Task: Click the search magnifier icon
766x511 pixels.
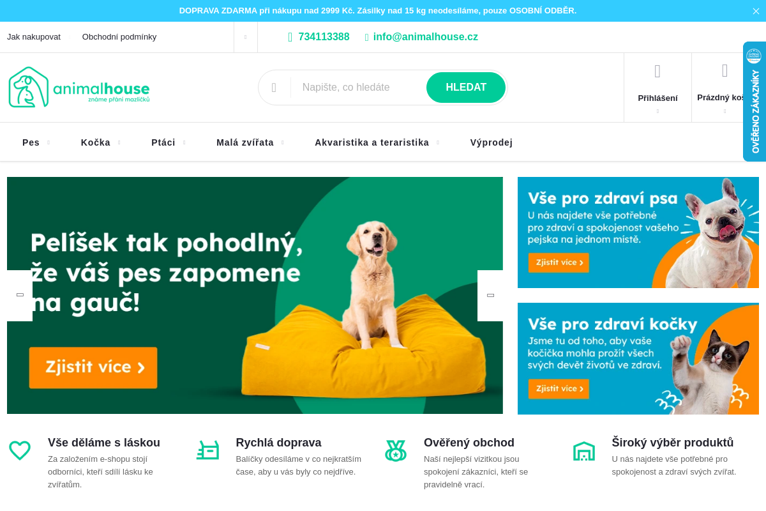Action: click(274, 88)
